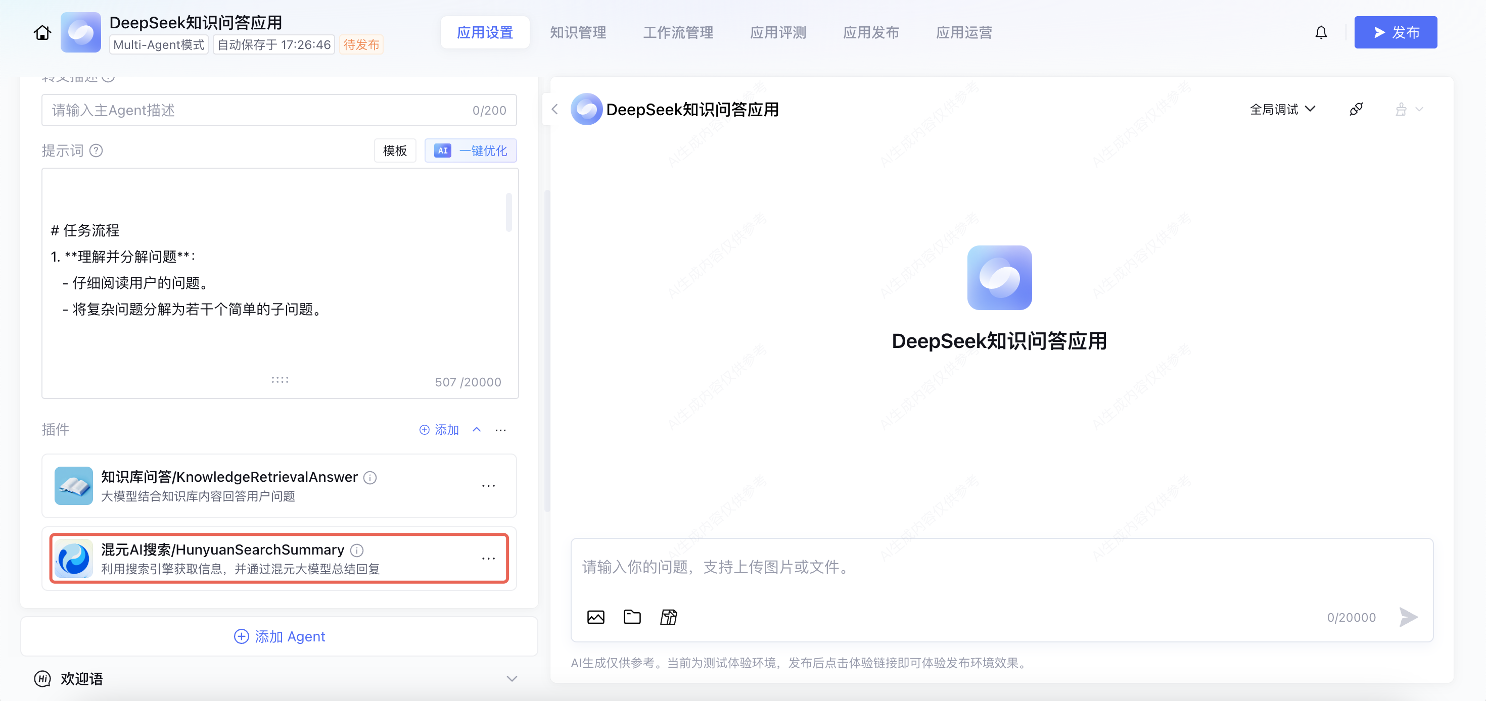The width and height of the screenshot is (1486, 701).
Task: Click the 发布 publish button
Action: click(x=1395, y=33)
